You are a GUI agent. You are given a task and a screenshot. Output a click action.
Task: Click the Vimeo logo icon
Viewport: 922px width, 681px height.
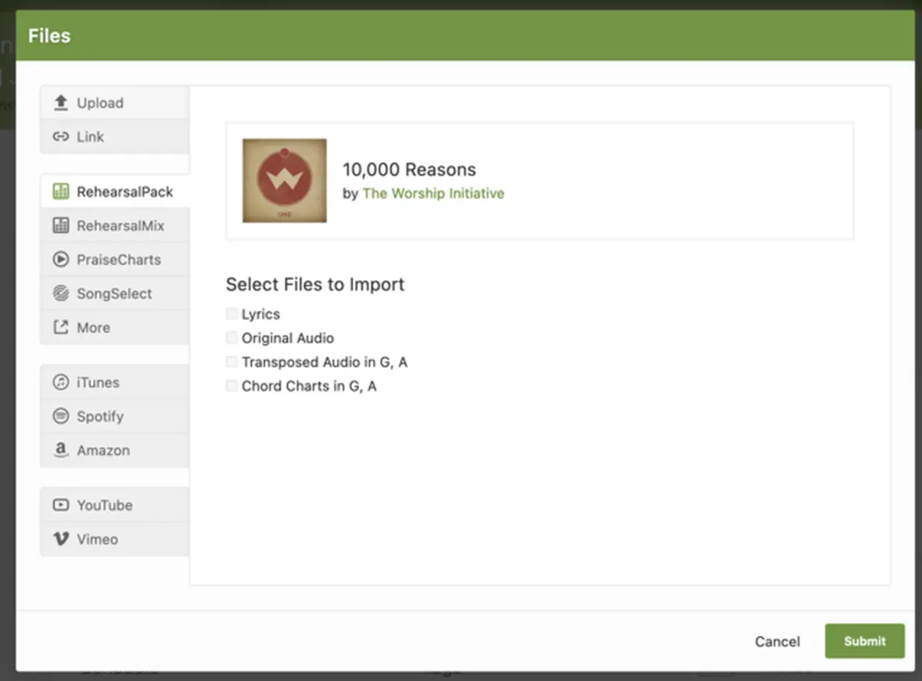coord(61,538)
